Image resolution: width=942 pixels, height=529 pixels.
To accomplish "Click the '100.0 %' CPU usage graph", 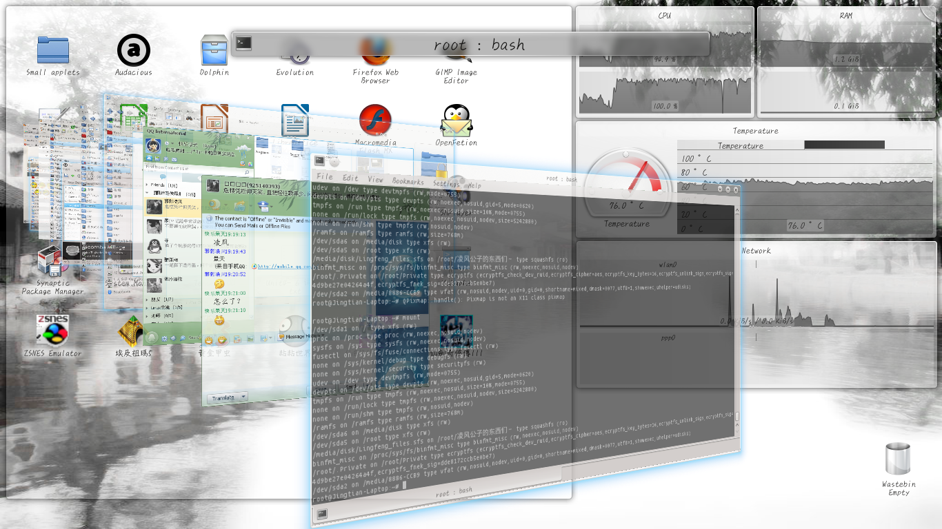I will pos(665,92).
